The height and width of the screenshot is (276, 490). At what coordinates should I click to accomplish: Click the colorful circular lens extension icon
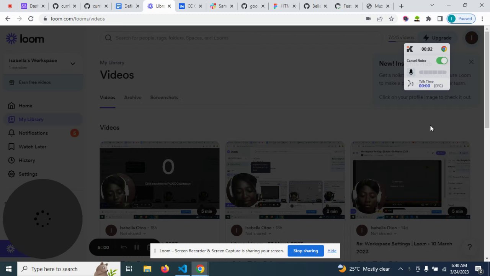[x=405, y=19]
